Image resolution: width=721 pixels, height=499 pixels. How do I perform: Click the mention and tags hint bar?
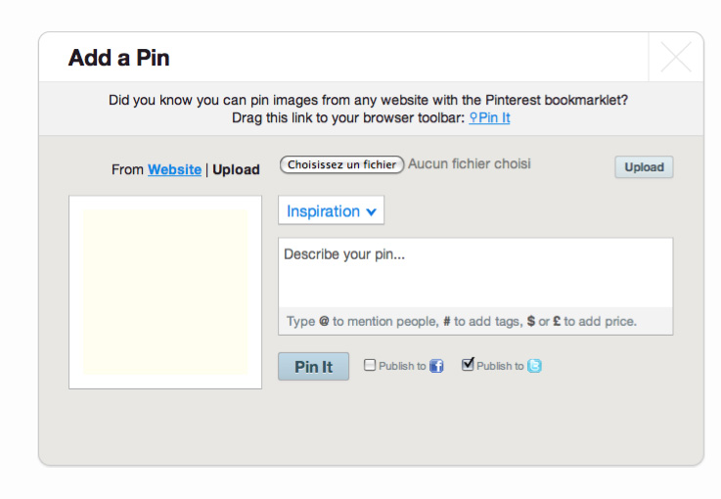(474, 321)
